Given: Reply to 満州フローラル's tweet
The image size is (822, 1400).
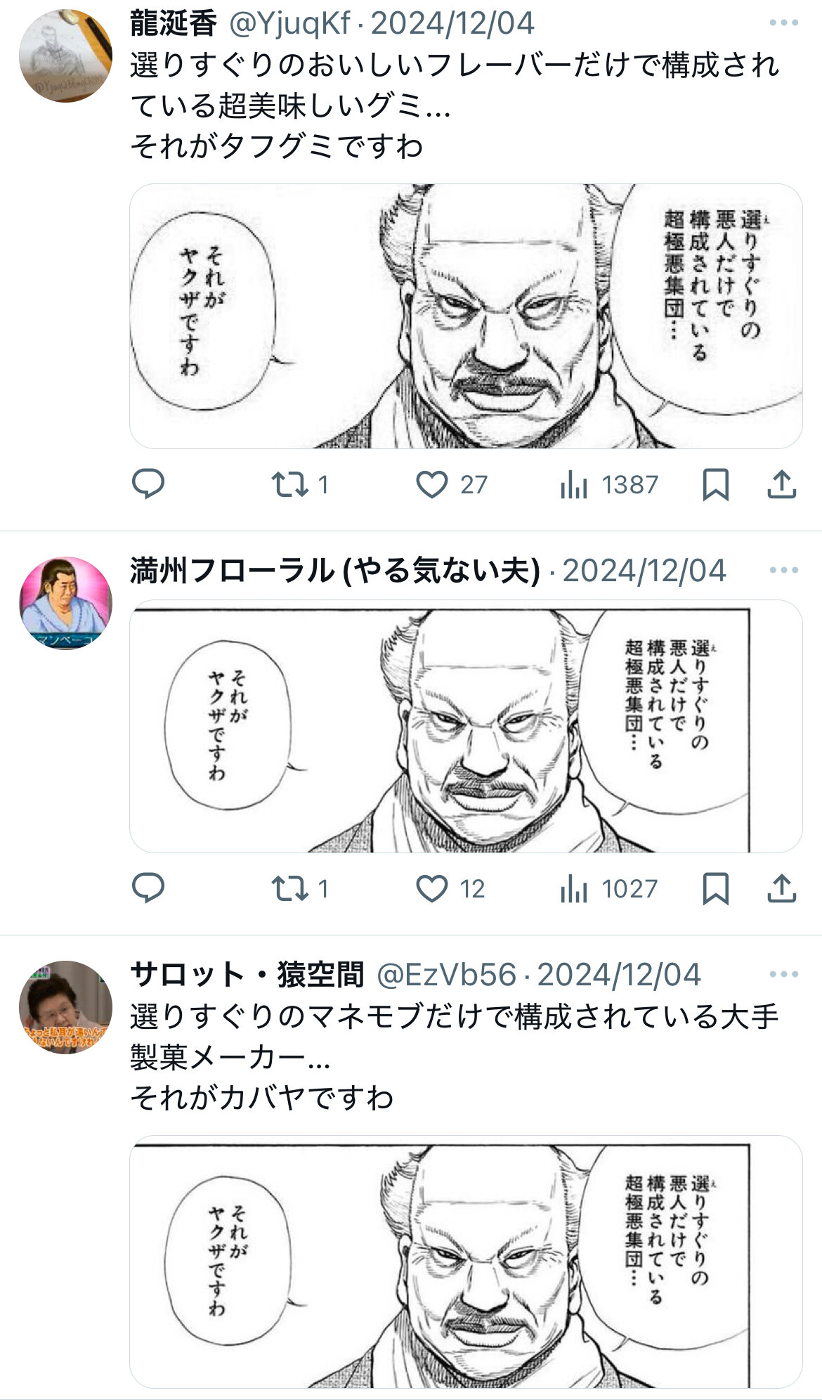Looking at the screenshot, I should tap(148, 888).
